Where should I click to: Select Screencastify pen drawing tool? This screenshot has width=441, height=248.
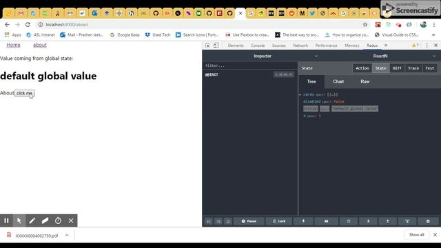(32, 220)
